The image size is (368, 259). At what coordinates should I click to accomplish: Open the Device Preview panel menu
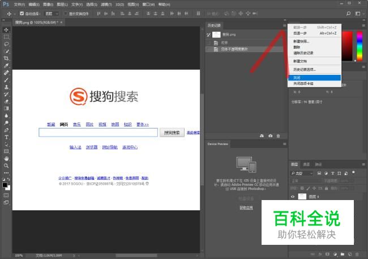(x=285, y=144)
